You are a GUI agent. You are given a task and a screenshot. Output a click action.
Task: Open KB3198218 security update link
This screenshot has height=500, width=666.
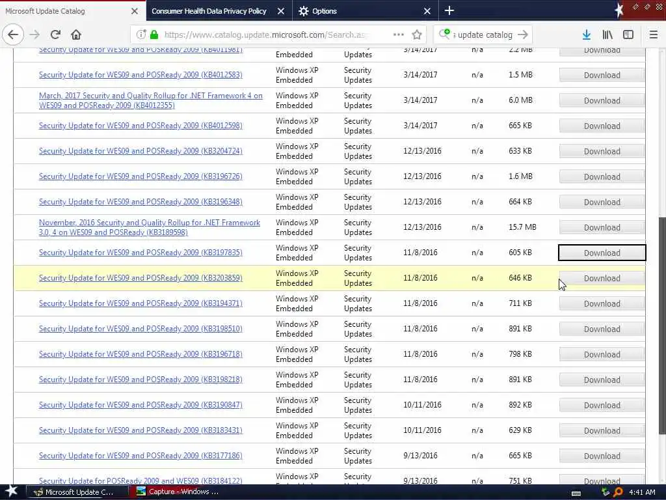140,380
